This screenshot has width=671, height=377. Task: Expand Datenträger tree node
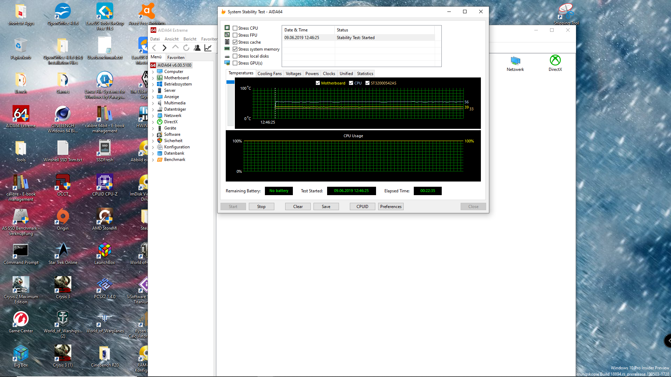tap(153, 110)
